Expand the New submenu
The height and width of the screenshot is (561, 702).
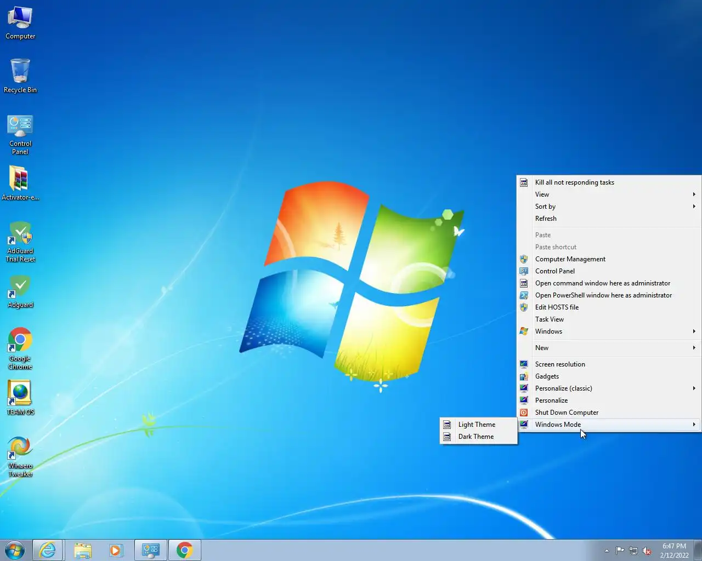[609, 348]
